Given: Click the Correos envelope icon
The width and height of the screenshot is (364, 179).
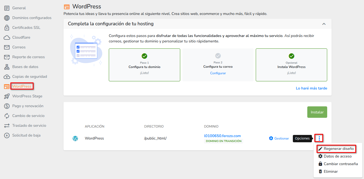Looking at the screenshot, I should pyautogui.click(x=7, y=47).
